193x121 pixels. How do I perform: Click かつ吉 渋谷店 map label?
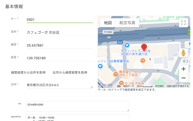[135, 83]
